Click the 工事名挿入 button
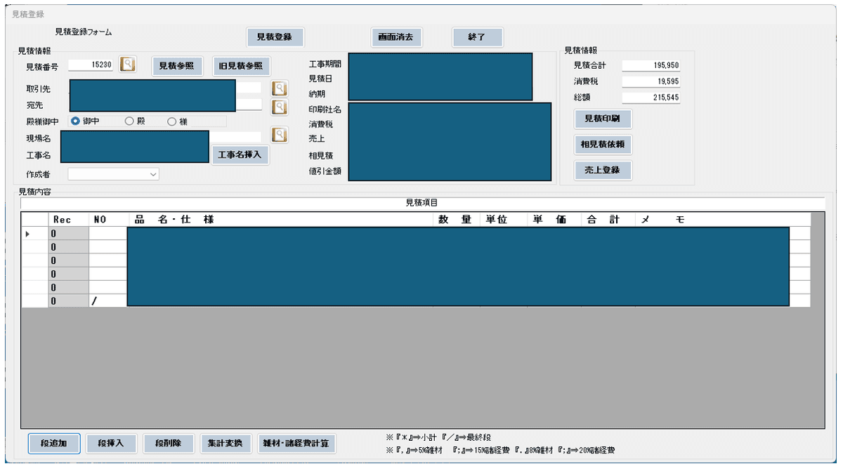This screenshot has width=843, height=471. 240,154
